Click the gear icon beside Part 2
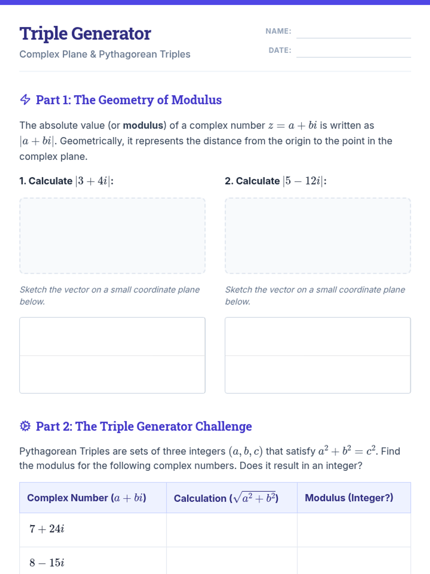This screenshot has height=574, width=430. point(25,426)
